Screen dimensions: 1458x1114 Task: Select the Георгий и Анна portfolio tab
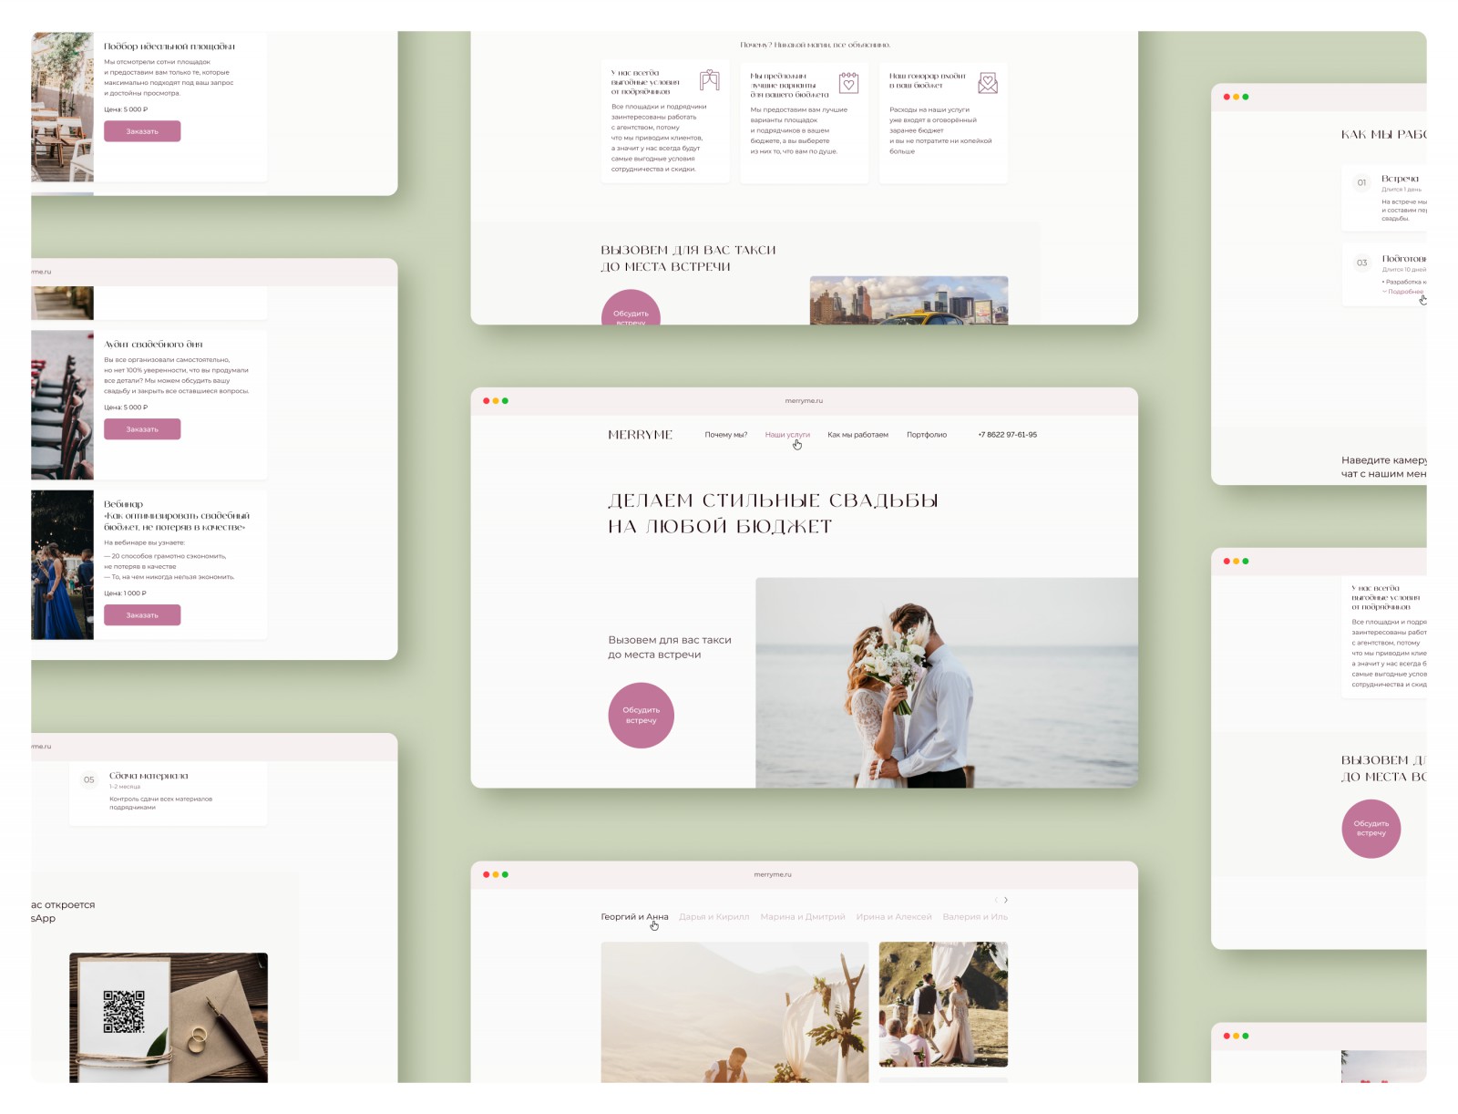[634, 917]
